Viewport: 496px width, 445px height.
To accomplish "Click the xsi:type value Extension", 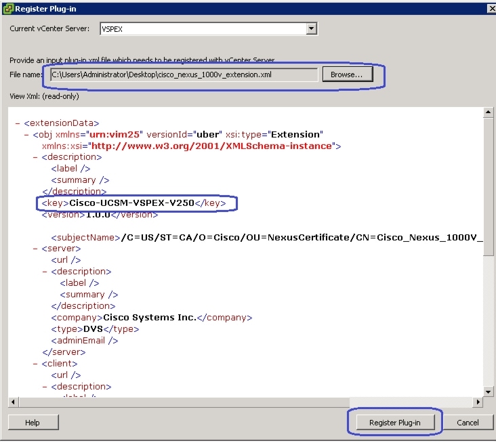I will [295, 135].
